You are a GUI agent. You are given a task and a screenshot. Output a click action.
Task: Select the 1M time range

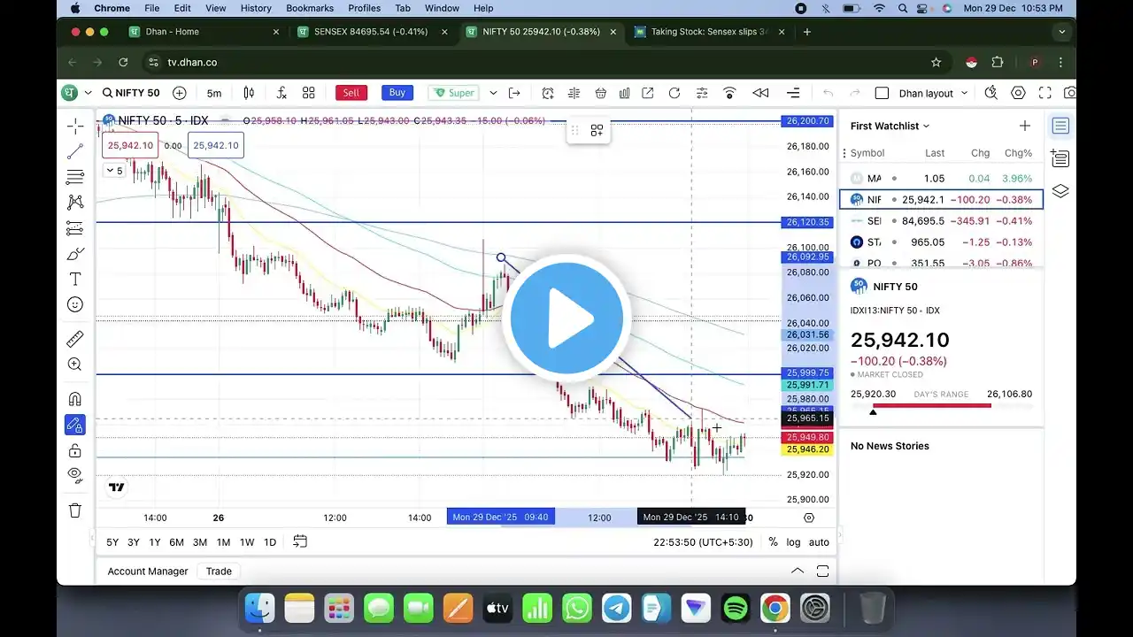click(x=223, y=542)
